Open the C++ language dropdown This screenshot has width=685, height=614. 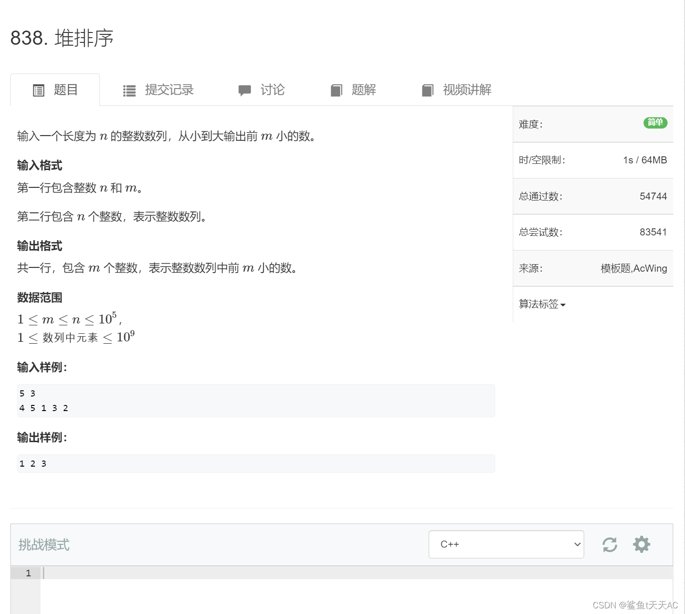[506, 544]
